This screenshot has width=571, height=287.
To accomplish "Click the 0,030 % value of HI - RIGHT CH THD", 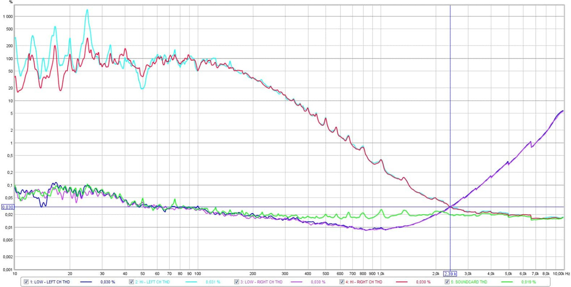I will click(x=423, y=282).
